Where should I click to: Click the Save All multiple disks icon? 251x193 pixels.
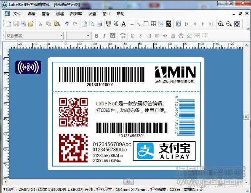23,24
